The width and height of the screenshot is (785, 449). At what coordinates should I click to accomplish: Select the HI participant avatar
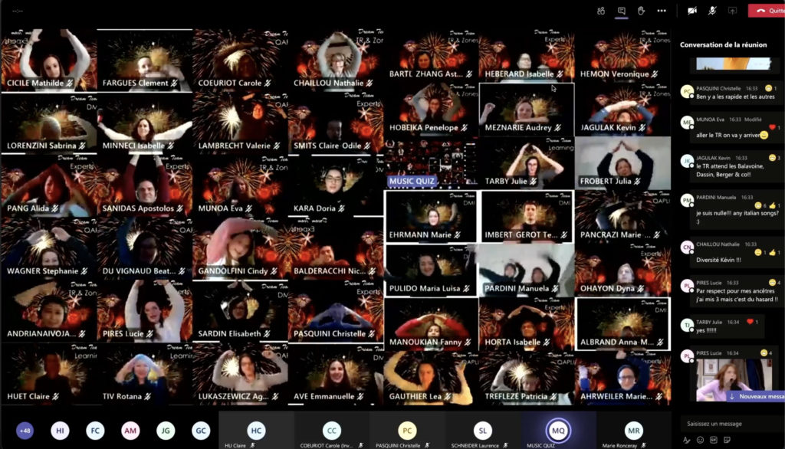pos(60,431)
